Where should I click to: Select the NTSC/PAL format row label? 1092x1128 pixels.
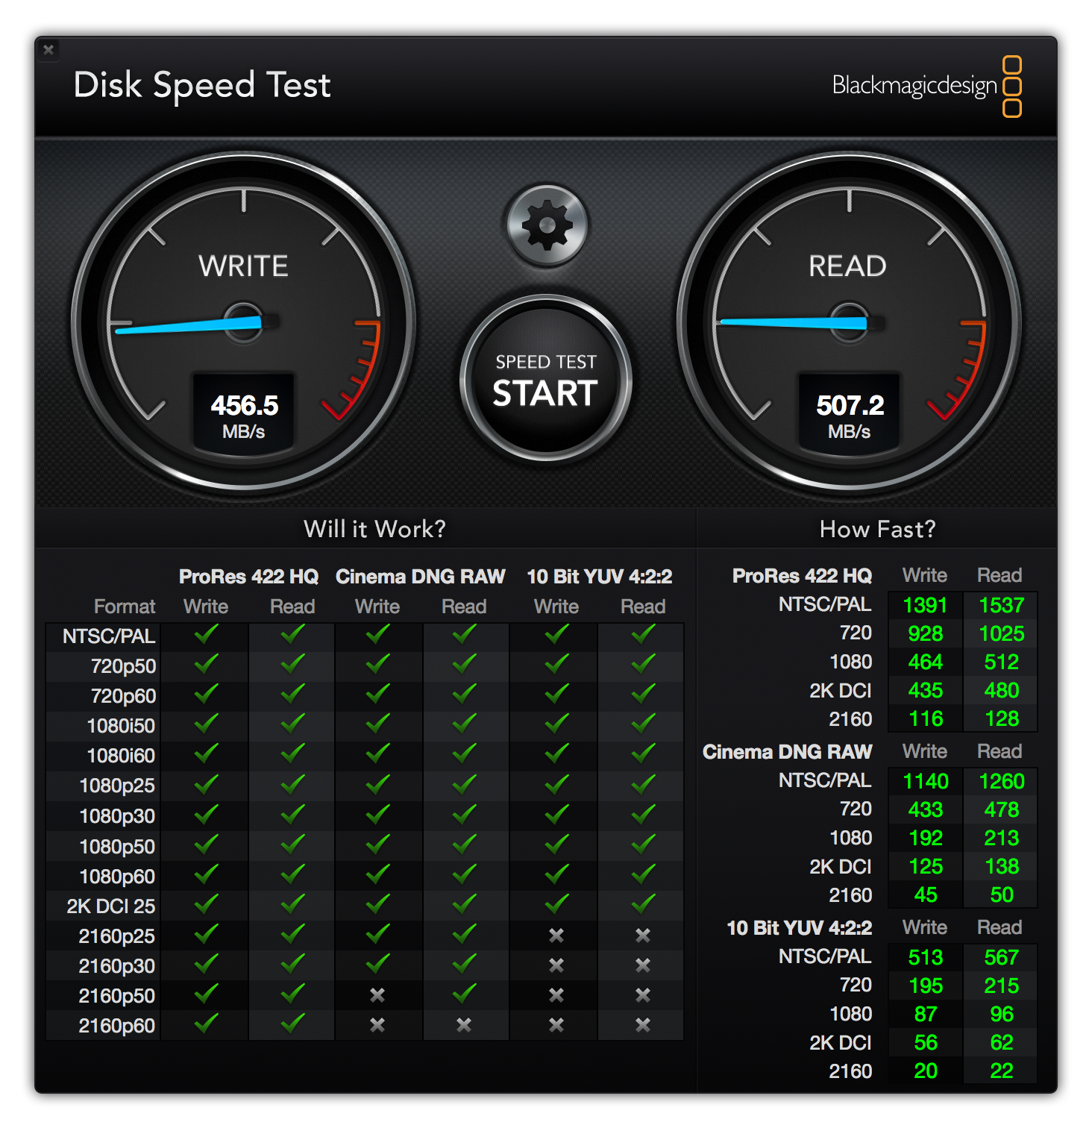109,636
